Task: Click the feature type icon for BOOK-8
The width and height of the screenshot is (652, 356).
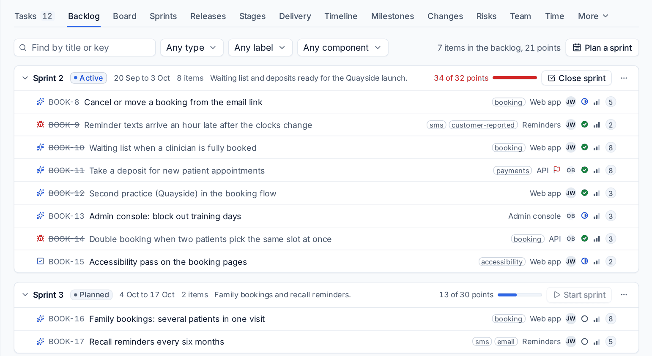Action: [x=40, y=102]
